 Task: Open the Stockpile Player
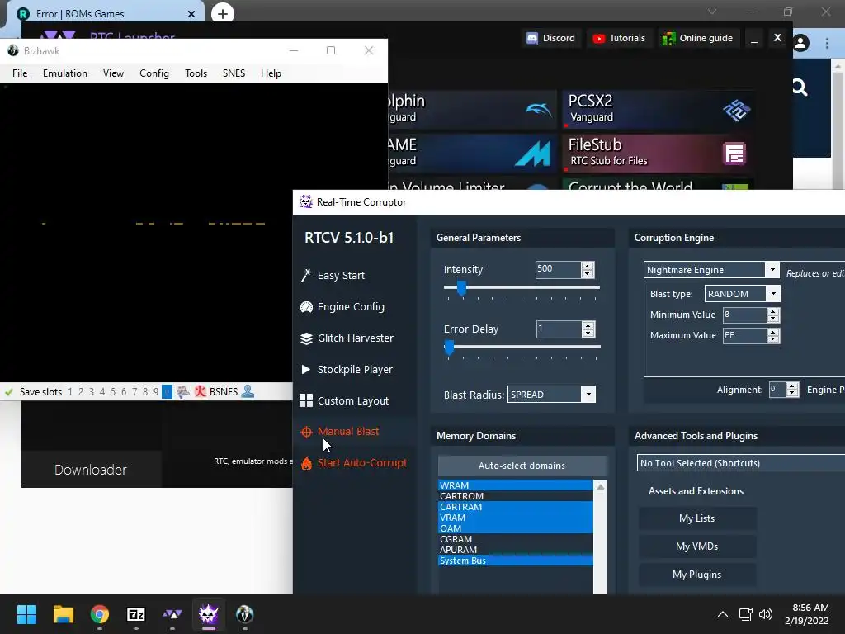coord(346,369)
